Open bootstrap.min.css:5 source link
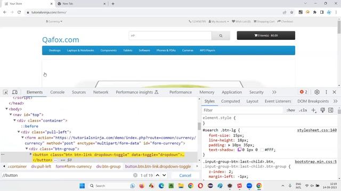 [316, 161]
